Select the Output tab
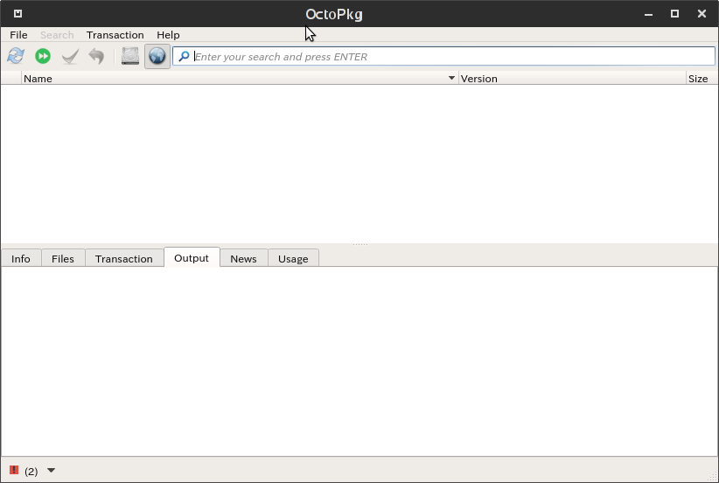The image size is (719, 483). pos(192,258)
